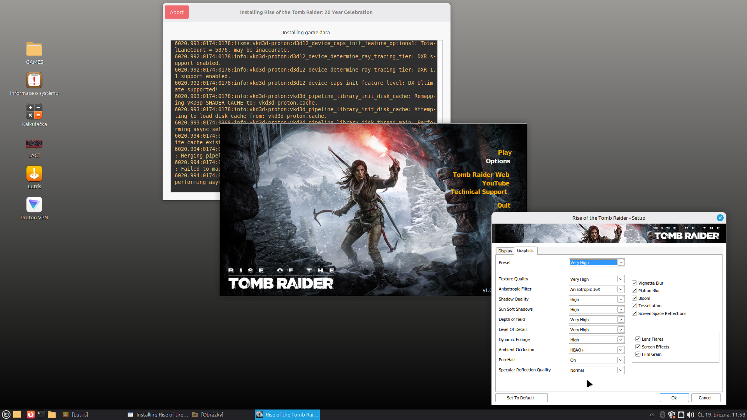Launch Proton VPN from the desktop
Viewport: 747px width, 420px height.
tap(34, 205)
